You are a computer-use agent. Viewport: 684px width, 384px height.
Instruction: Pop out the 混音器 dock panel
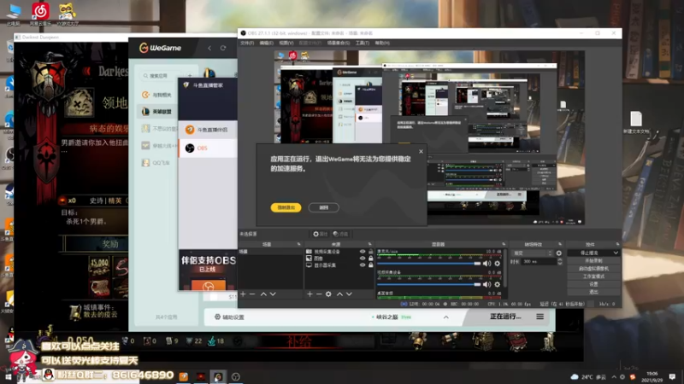504,244
